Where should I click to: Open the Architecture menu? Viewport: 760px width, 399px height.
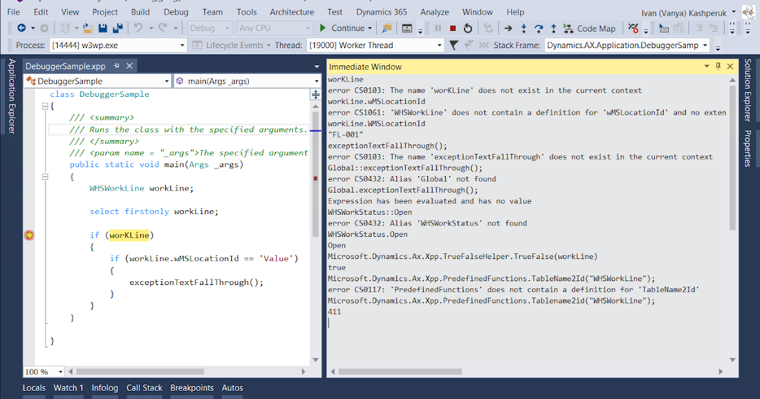(292, 11)
